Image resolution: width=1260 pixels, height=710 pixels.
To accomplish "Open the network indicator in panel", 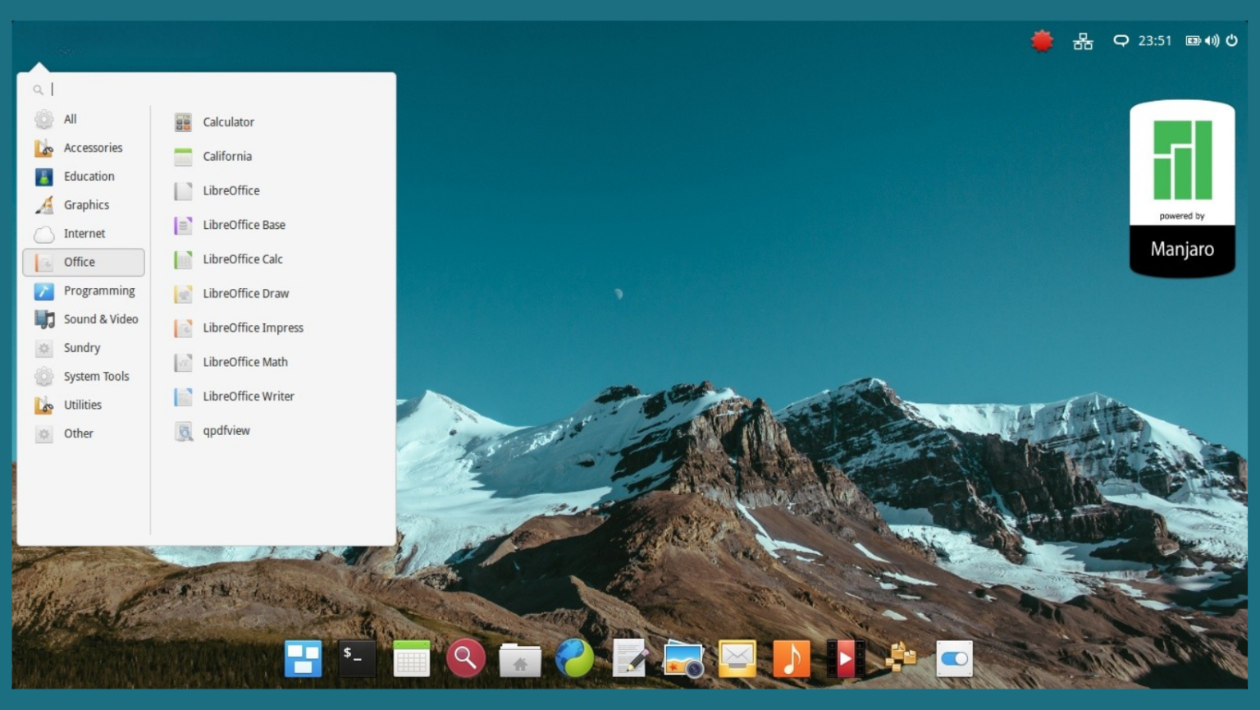I will [x=1083, y=41].
